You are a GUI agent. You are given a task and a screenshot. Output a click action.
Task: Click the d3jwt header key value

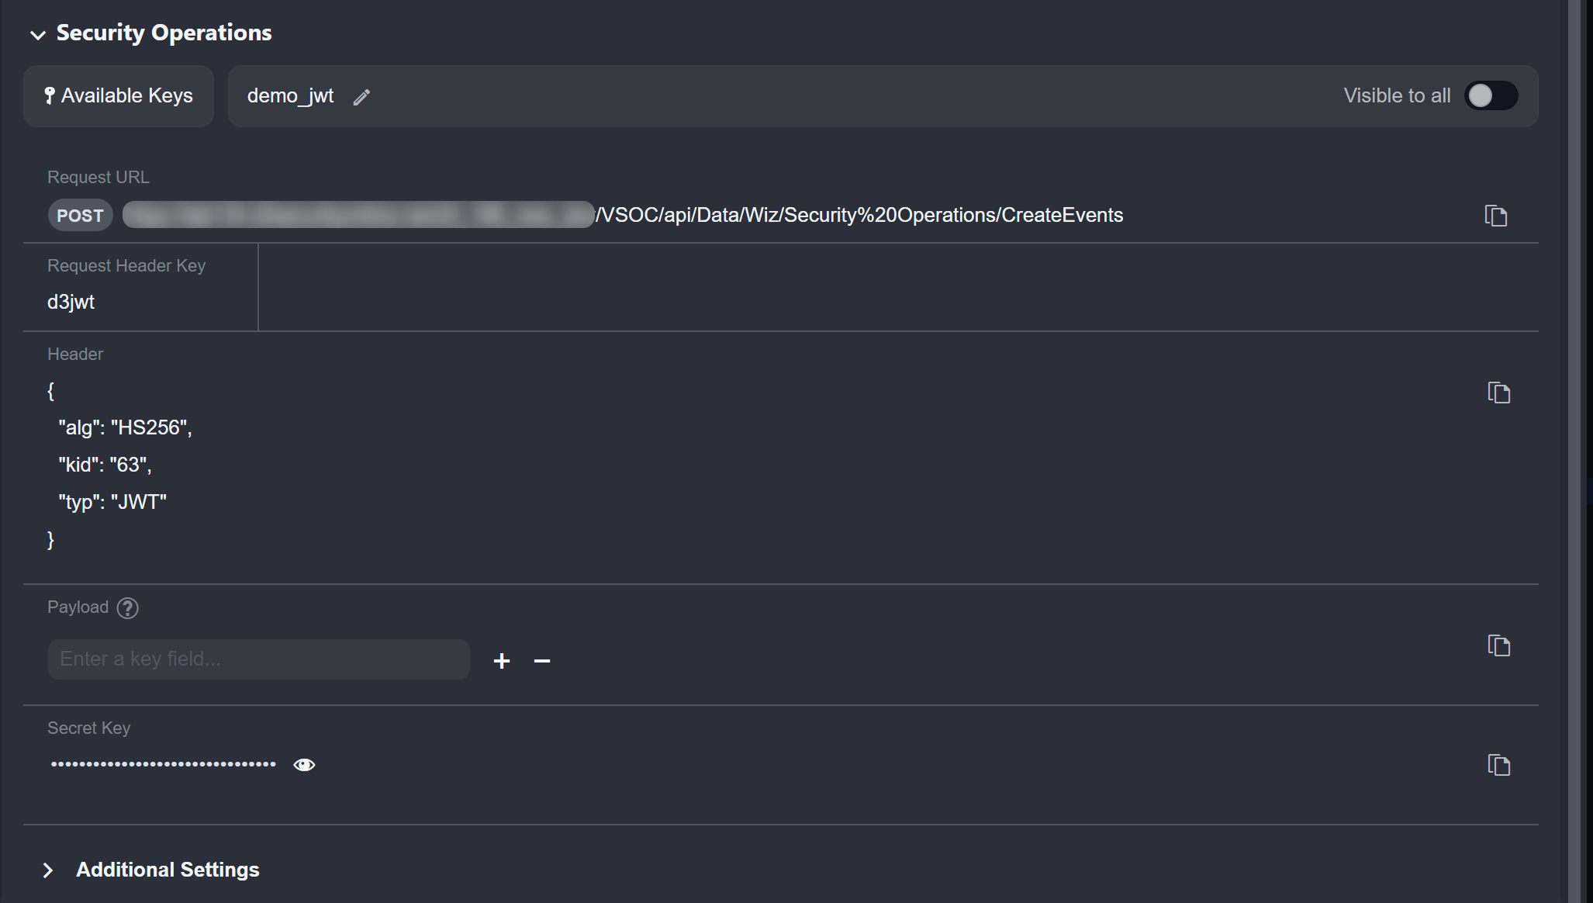click(x=71, y=302)
